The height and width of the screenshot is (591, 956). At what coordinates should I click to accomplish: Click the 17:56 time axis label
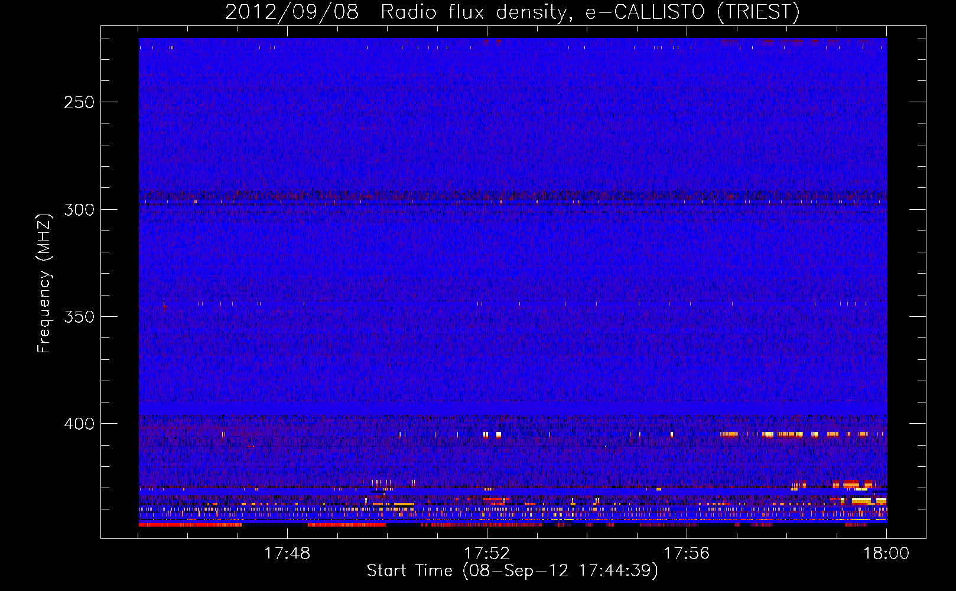[x=687, y=553]
